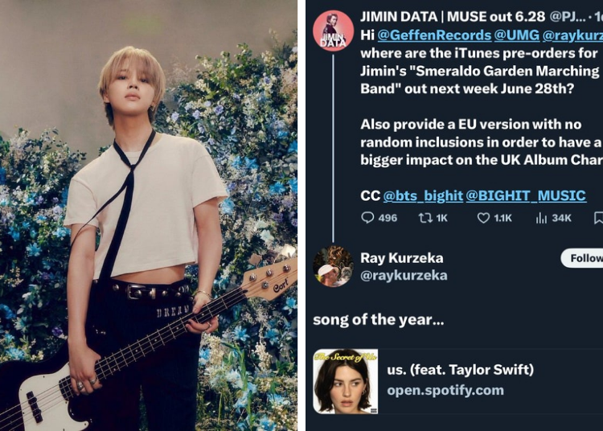Open JIMIN DATA profile avatar
Viewport: 603px width, 431px height.
click(333, 31)
